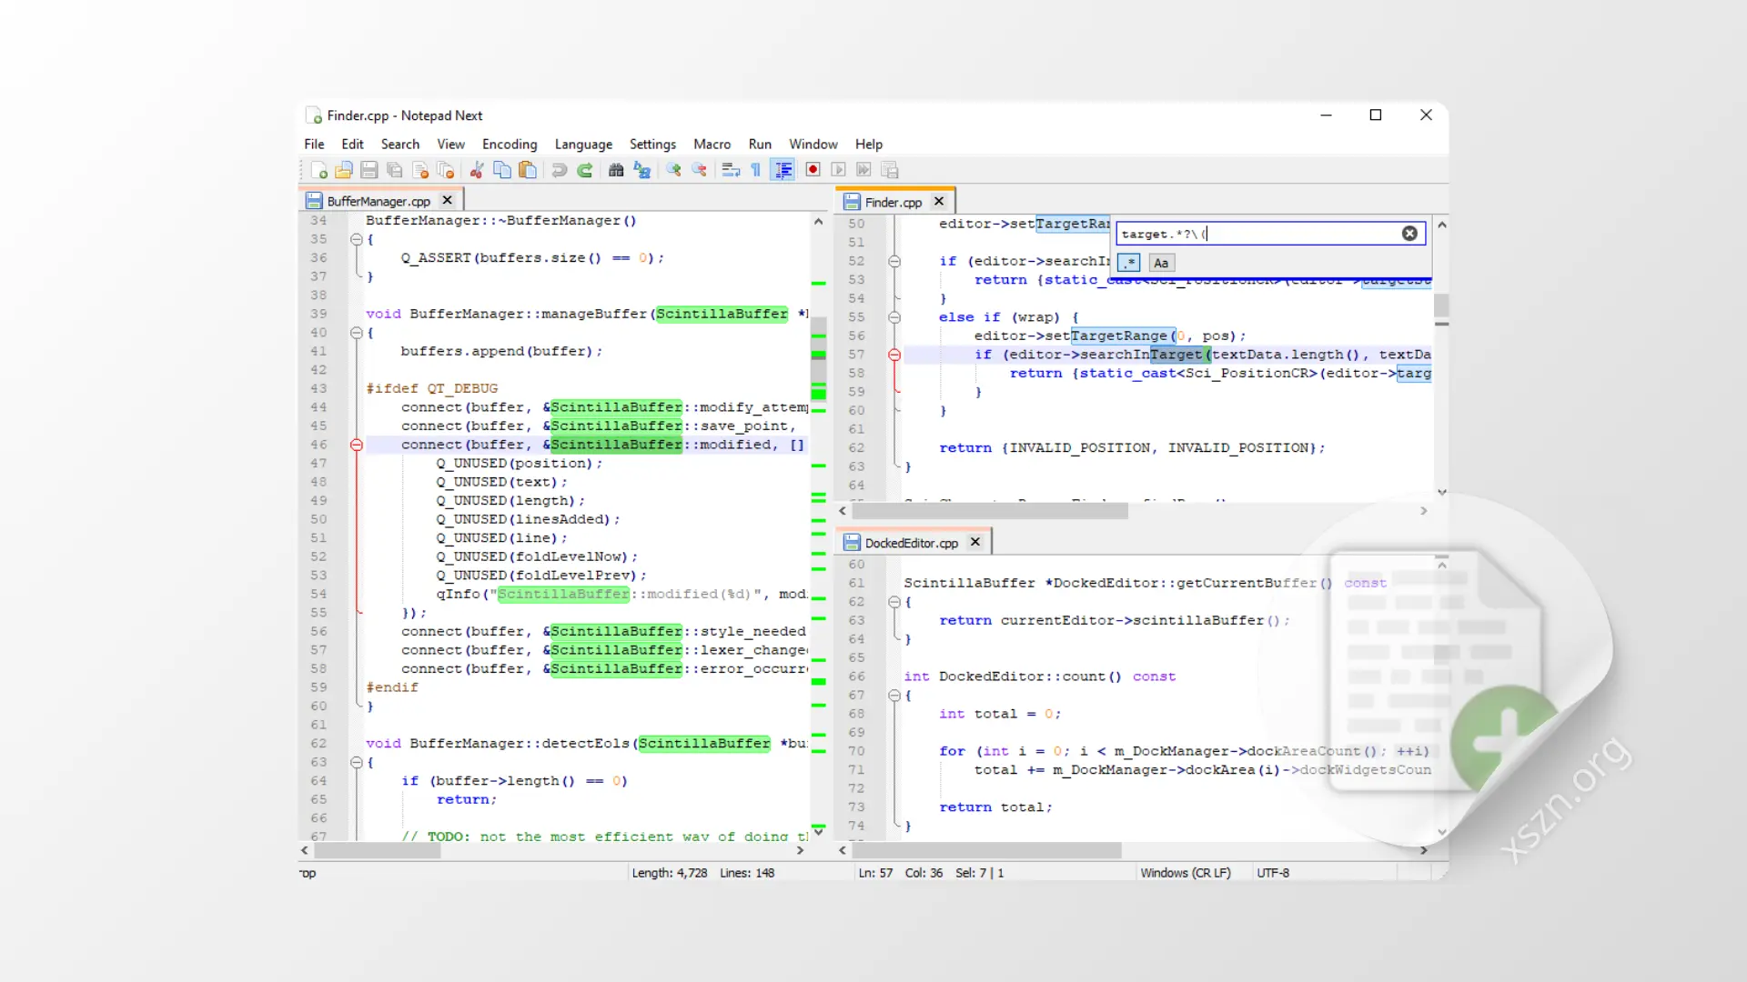Viewport: 1747px width, 982px height.
Task: Click the BufferManager horizontal scrollbar thumb
Action: 378,851
